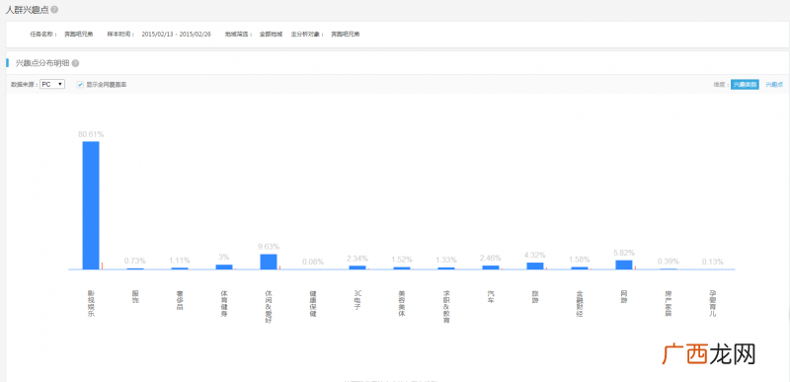The height and width of the screenshot is (382, 790).
Task: Click the 1.33% value label
Action: pos(446,261)
